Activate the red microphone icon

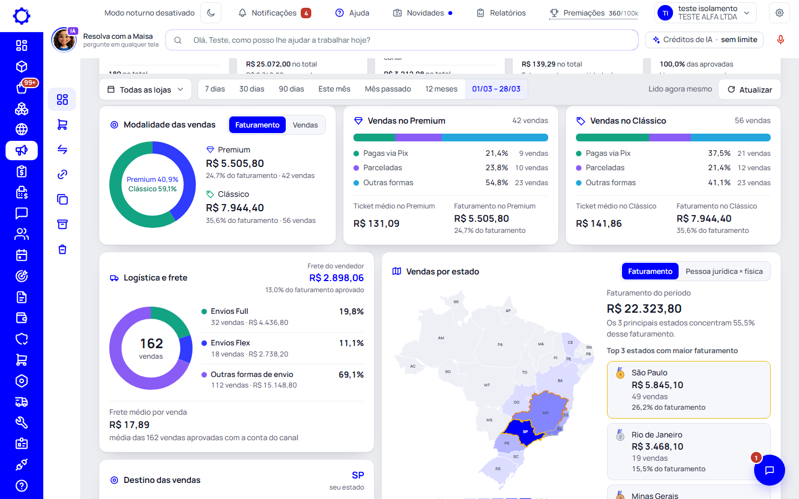click(781, 40)
